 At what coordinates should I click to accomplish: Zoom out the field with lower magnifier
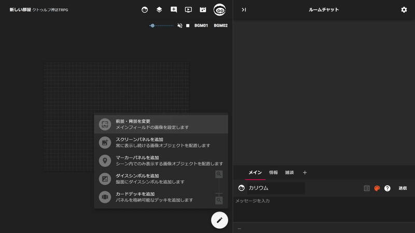click(x=219, y=200)
